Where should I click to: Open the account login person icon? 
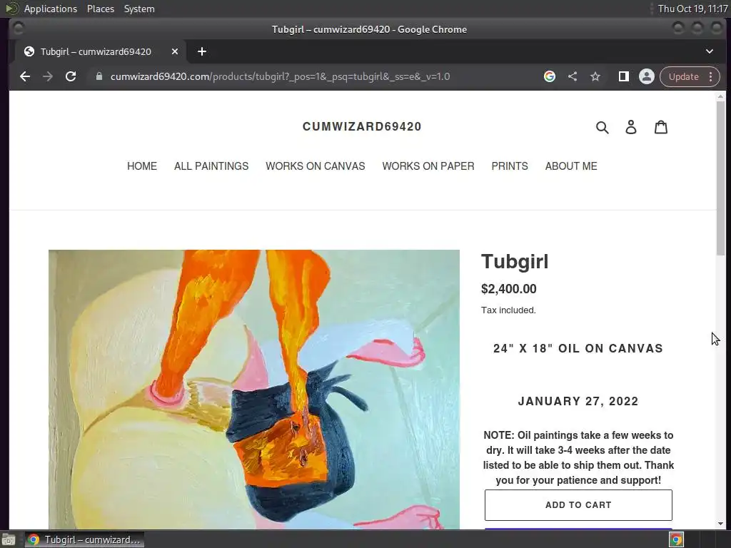[631, 127]
